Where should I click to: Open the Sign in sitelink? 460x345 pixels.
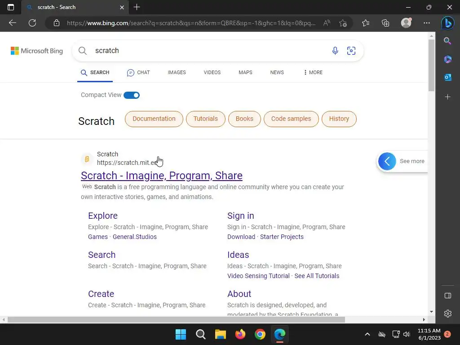(x=241, y=216)
